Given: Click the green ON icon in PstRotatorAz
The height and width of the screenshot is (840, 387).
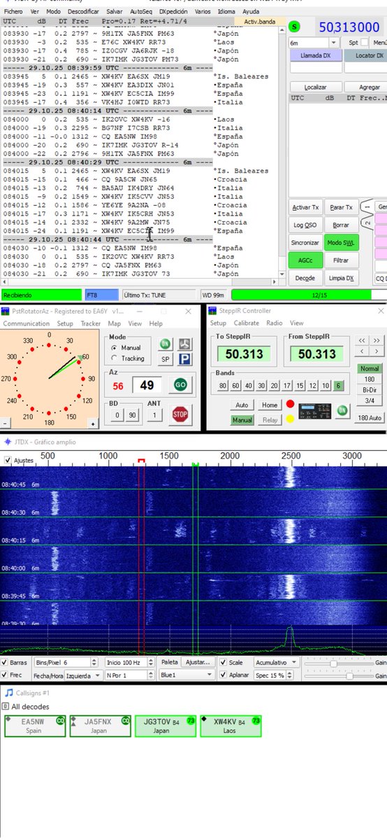Looking at the screenshot, I should [165, 344].
